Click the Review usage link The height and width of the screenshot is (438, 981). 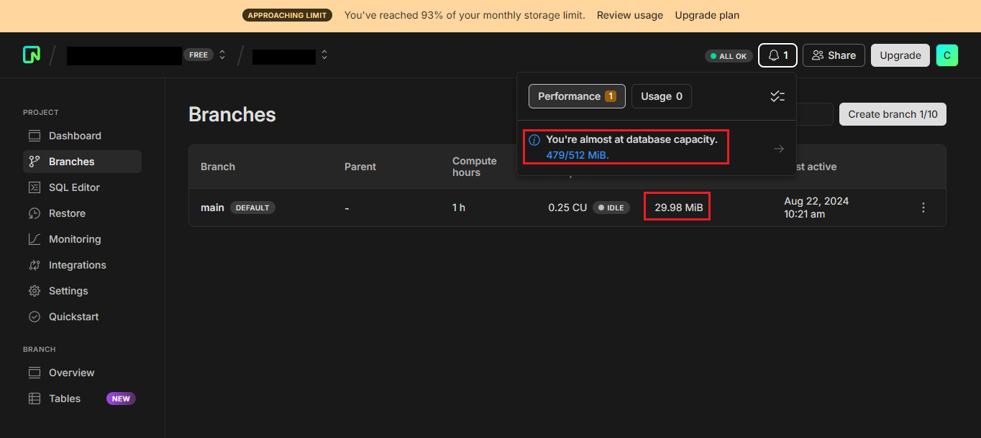(630, 15)
